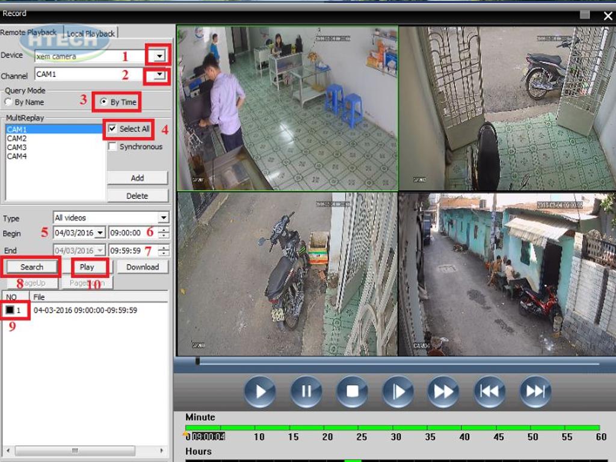
Task: Open the Device dropdown list
Action: pyautogui.click(x=158, y=56)
